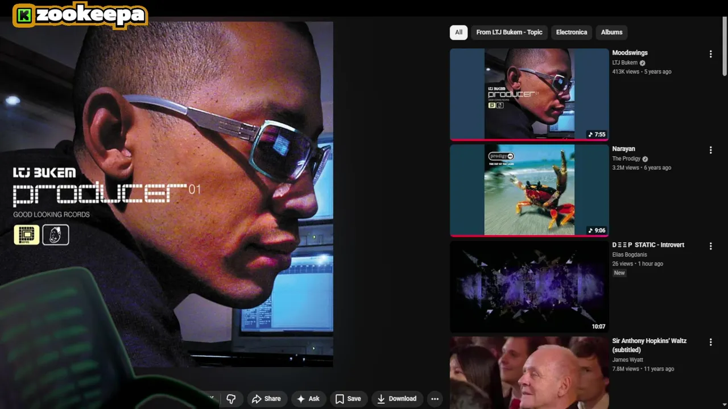Go to Elias Bogdanis channel name
Image resolution: width=728 pixels, height=409 pixels.
tap(629, 254)
